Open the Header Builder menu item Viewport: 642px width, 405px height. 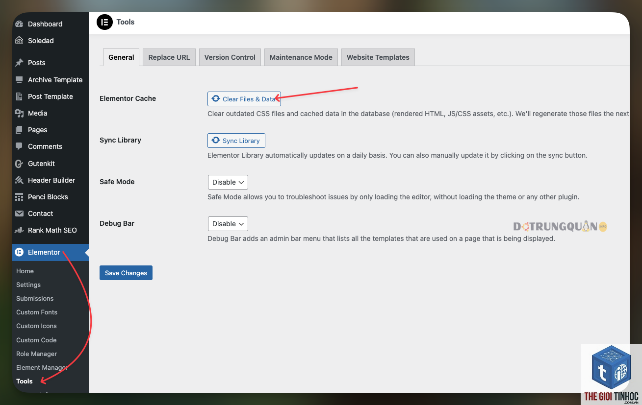point(51,180)
